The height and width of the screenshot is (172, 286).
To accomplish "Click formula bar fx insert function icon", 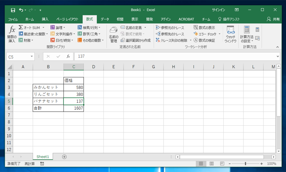I will (68, 57).
